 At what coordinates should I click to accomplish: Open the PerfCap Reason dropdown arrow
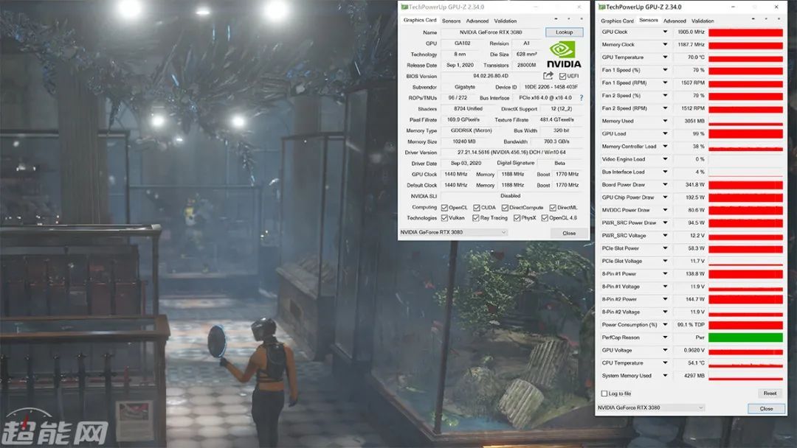coord(665,337)
